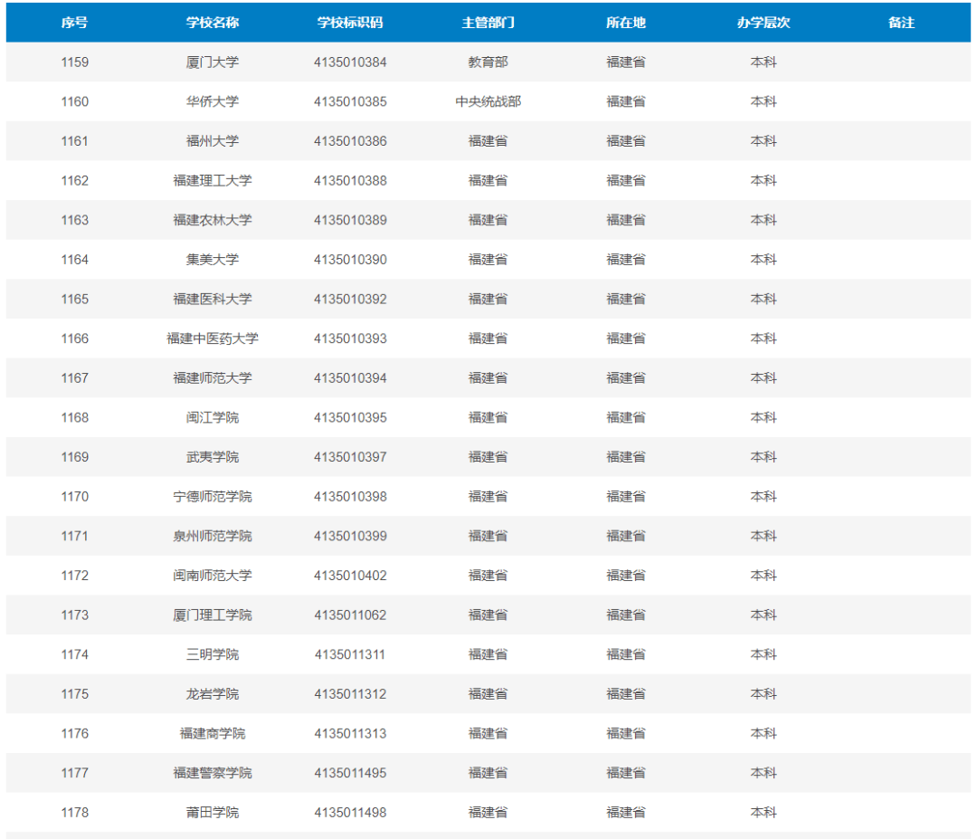Image resolution: width=977 pixels, height=839 pixels.
Task: Click the code 4135011312
Action: click(x=350, y=694)
